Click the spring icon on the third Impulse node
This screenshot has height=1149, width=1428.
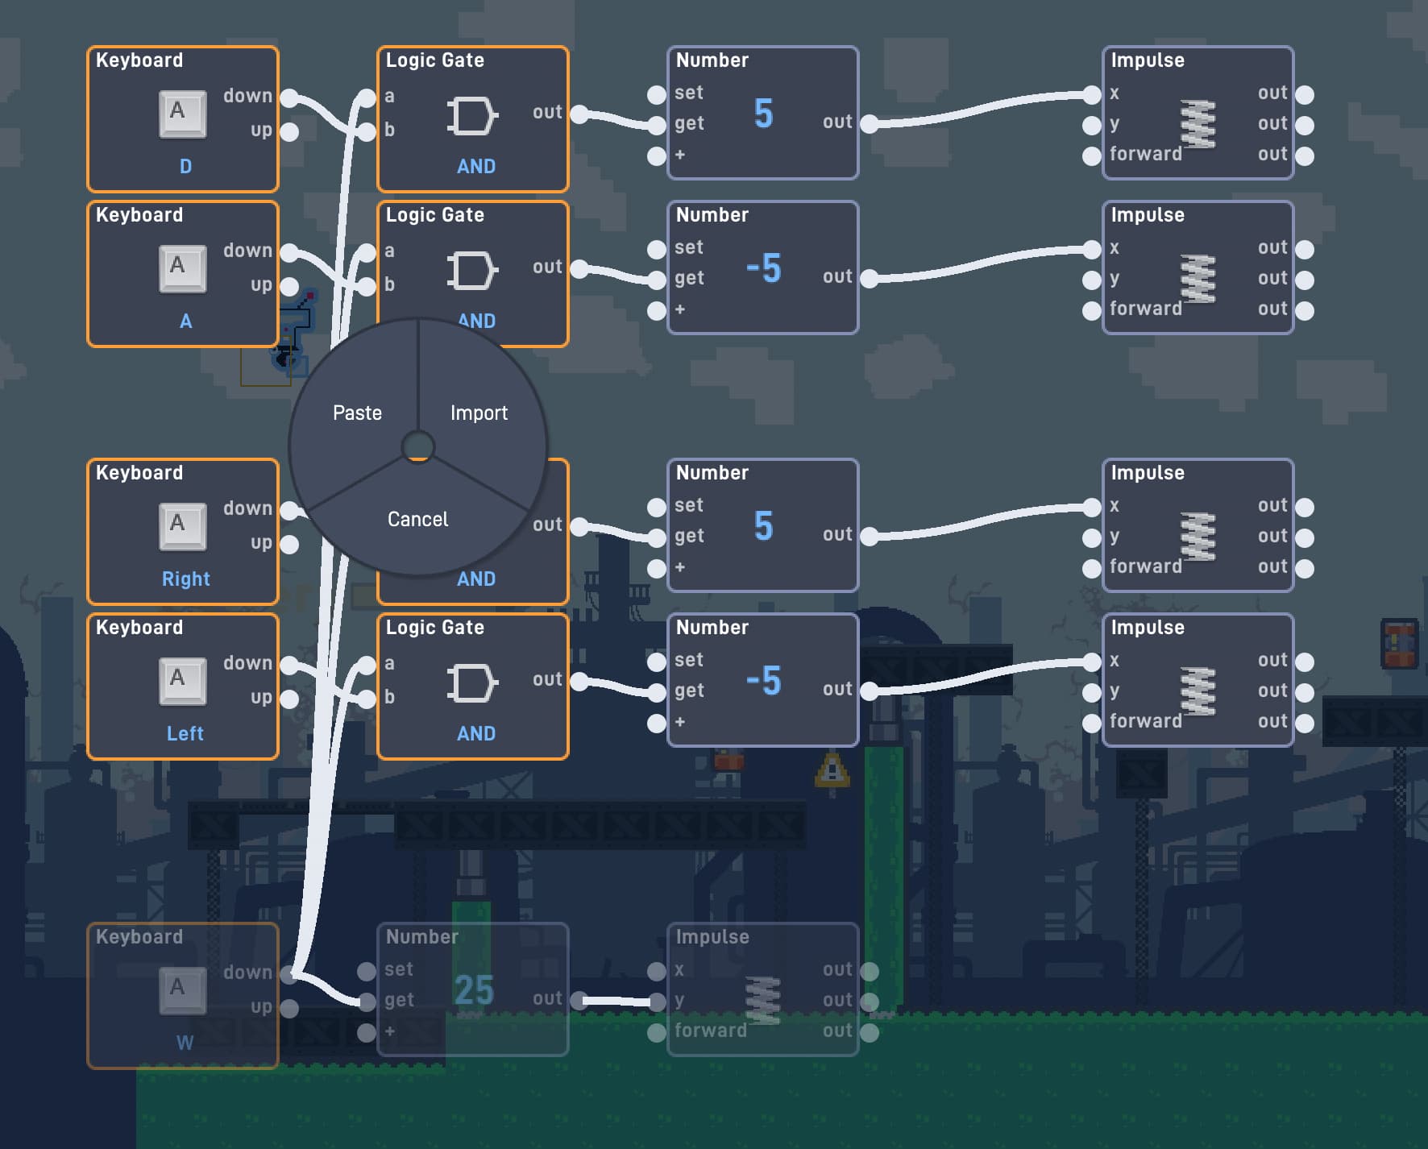[x=1198, y=537]
